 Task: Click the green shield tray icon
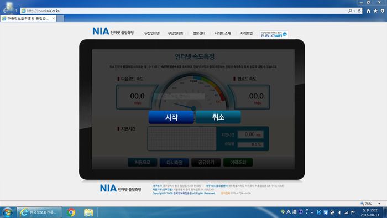pos(283,212)
